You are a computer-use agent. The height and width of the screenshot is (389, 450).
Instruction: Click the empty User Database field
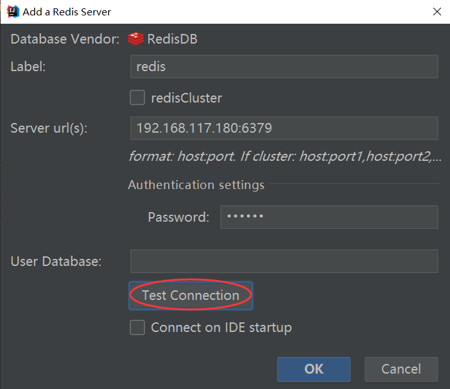(x=284, y=261)
